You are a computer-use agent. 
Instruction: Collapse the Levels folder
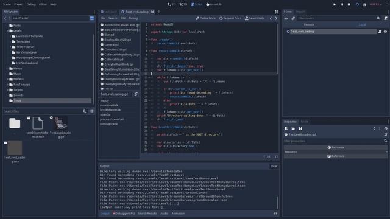pyautogui.click(x=8, y=31)
